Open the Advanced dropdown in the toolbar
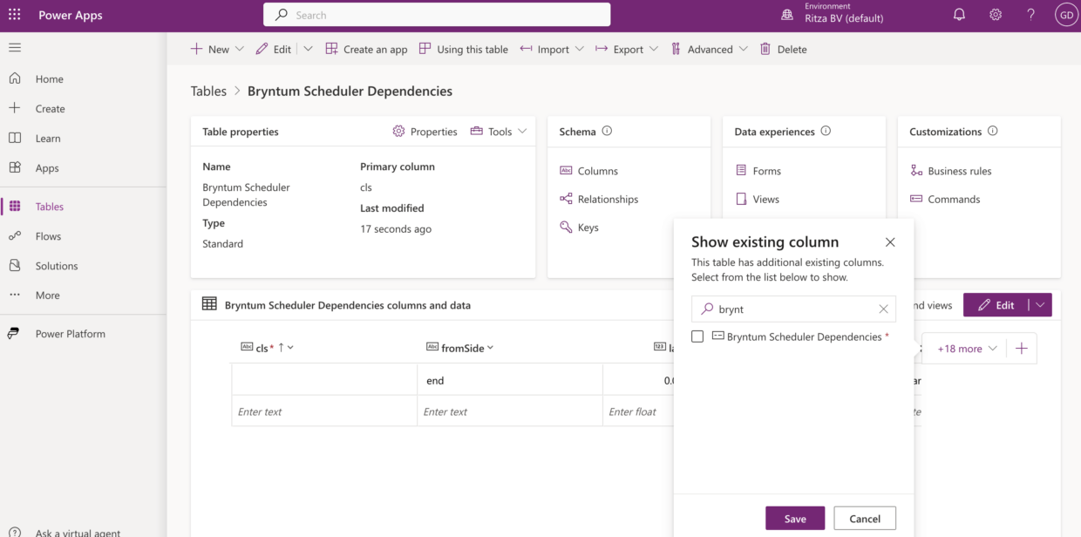Image resolution: width=1081 pixels, height=537 pixels. click(709, 49)
